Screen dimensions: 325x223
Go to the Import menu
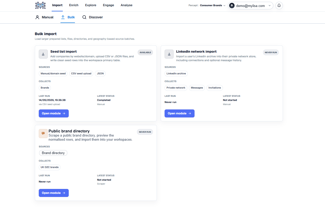[57, 5]
